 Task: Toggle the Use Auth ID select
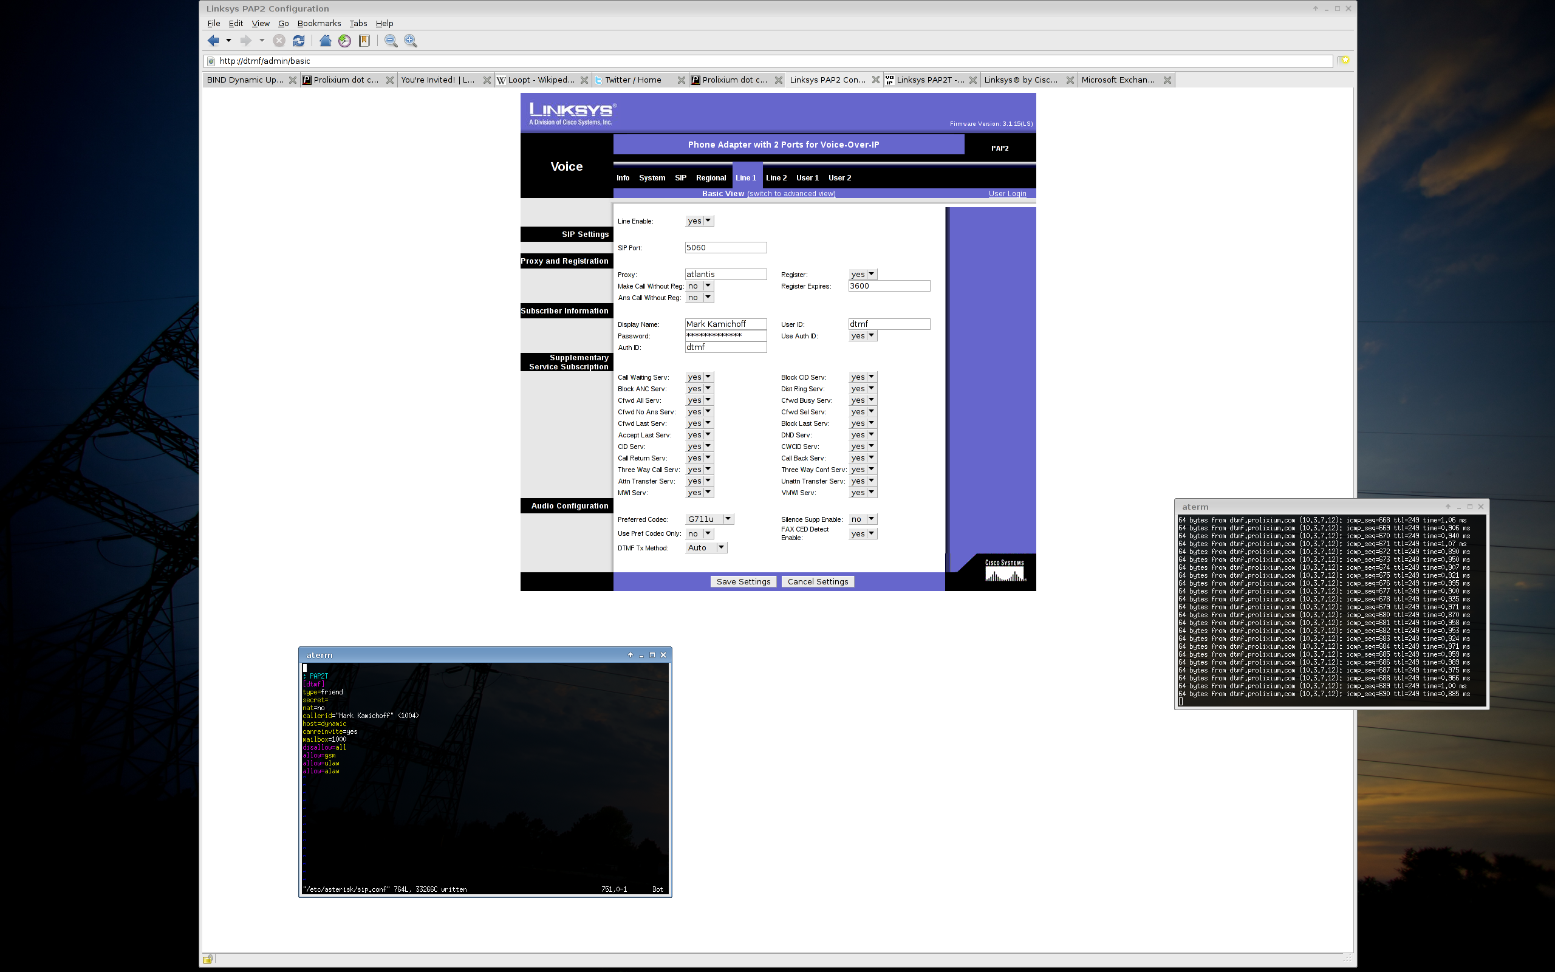[863, 335]
